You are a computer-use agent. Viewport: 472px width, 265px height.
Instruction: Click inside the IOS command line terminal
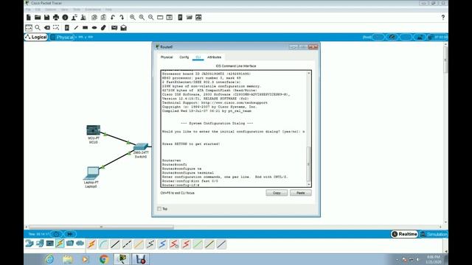coord(234,129)
